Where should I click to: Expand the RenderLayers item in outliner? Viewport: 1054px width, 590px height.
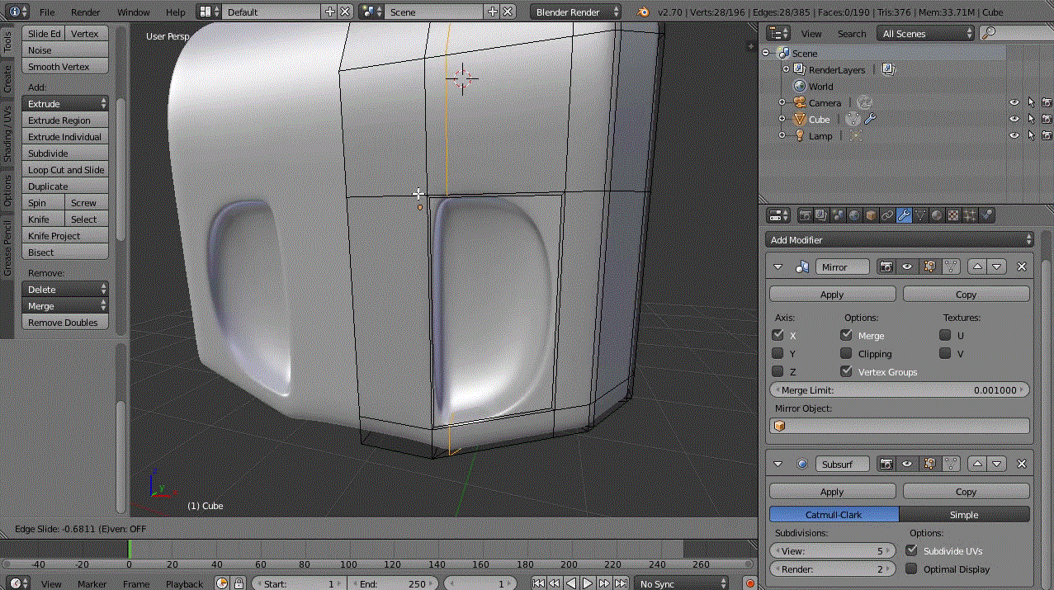point(786,69)
